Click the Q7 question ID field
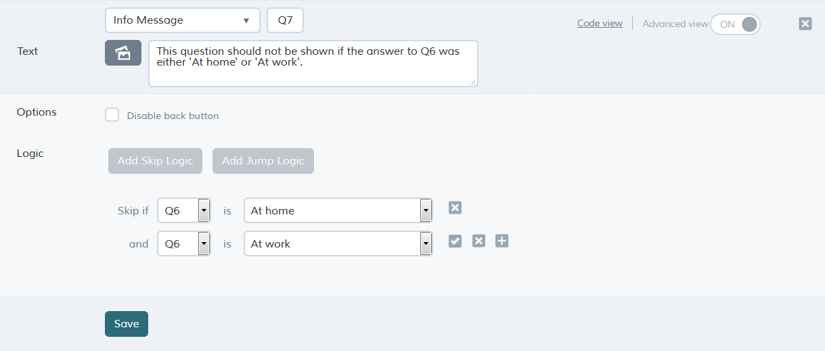 click(x=286, y=20)
